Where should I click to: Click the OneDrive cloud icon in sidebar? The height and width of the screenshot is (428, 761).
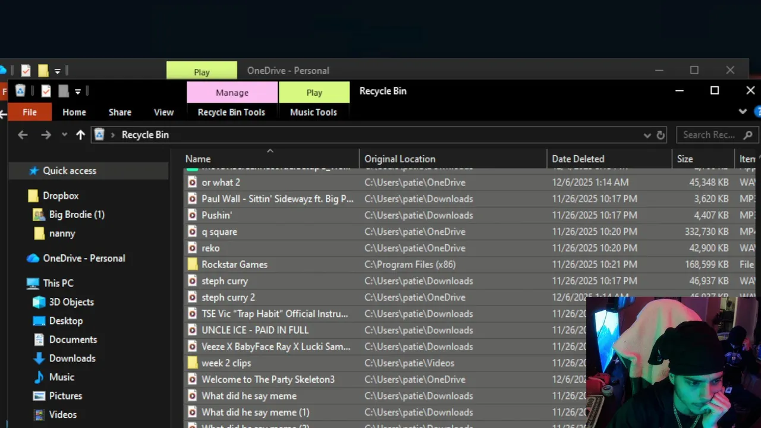pos(33,258)
